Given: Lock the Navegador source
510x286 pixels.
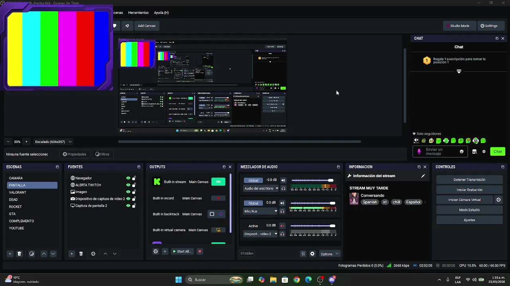Looking at the screenshot, I should coord(134,178).
